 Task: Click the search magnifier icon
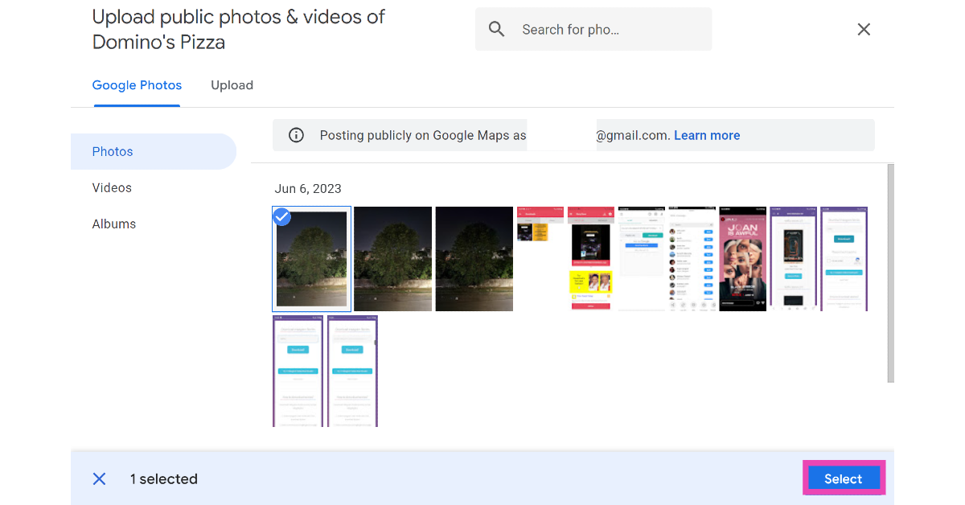tap(497, 30)
